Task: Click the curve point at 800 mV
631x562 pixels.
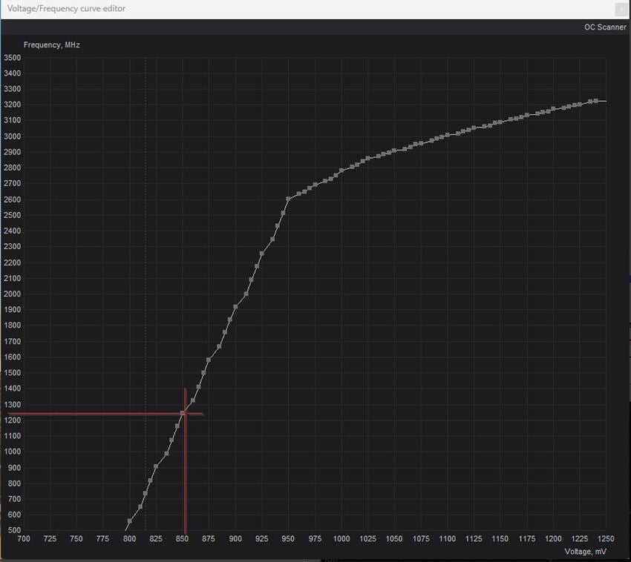Action: [130, 521]
